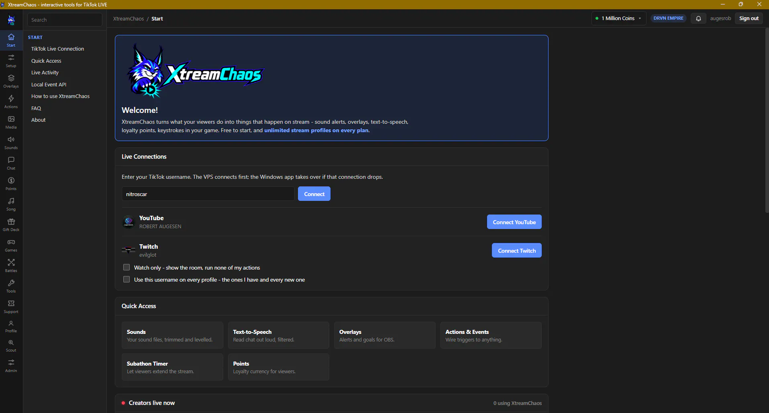769x413 pixels.
Task: Click the TikTok username field containing nitroscar
Action: [208, 194]
